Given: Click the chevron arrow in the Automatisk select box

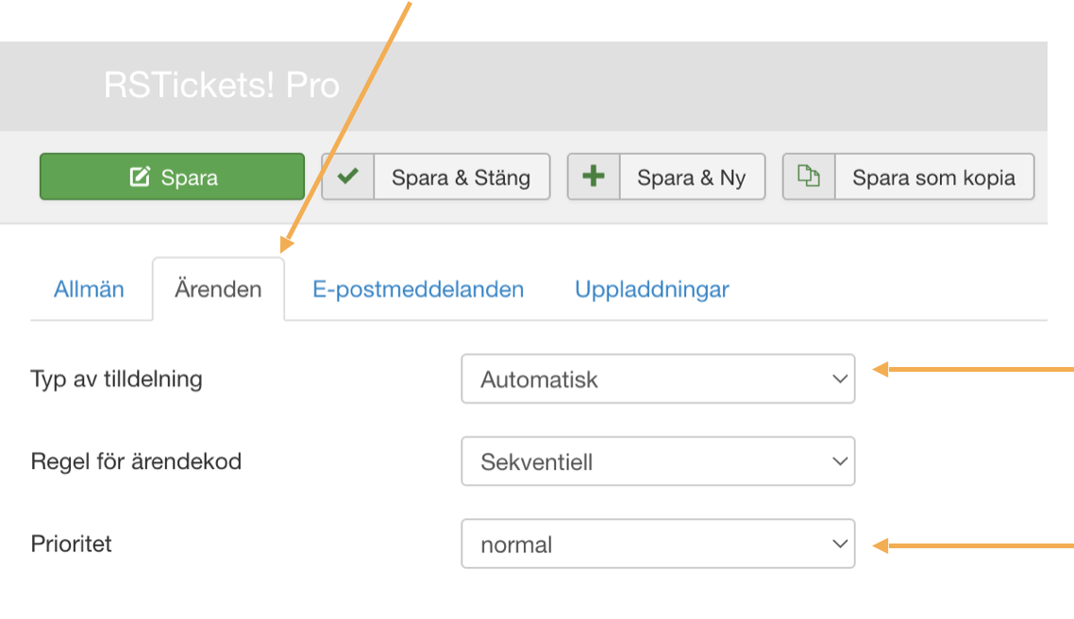Looking at the screenshot, I should (840, 378).
